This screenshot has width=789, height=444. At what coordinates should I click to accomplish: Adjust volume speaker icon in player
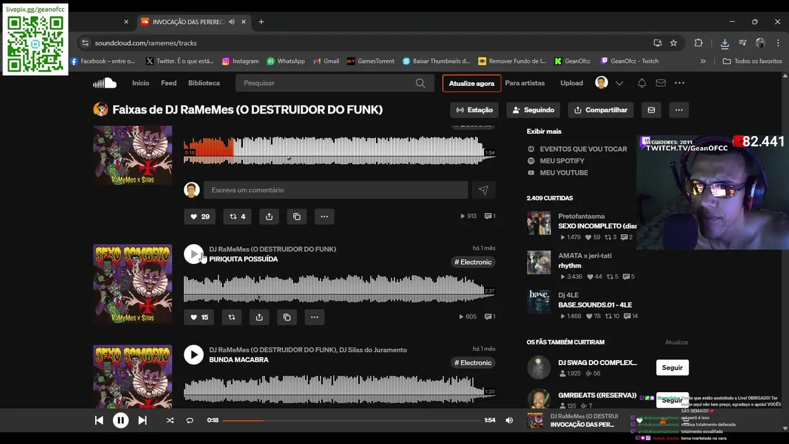[x=509, y=421]
